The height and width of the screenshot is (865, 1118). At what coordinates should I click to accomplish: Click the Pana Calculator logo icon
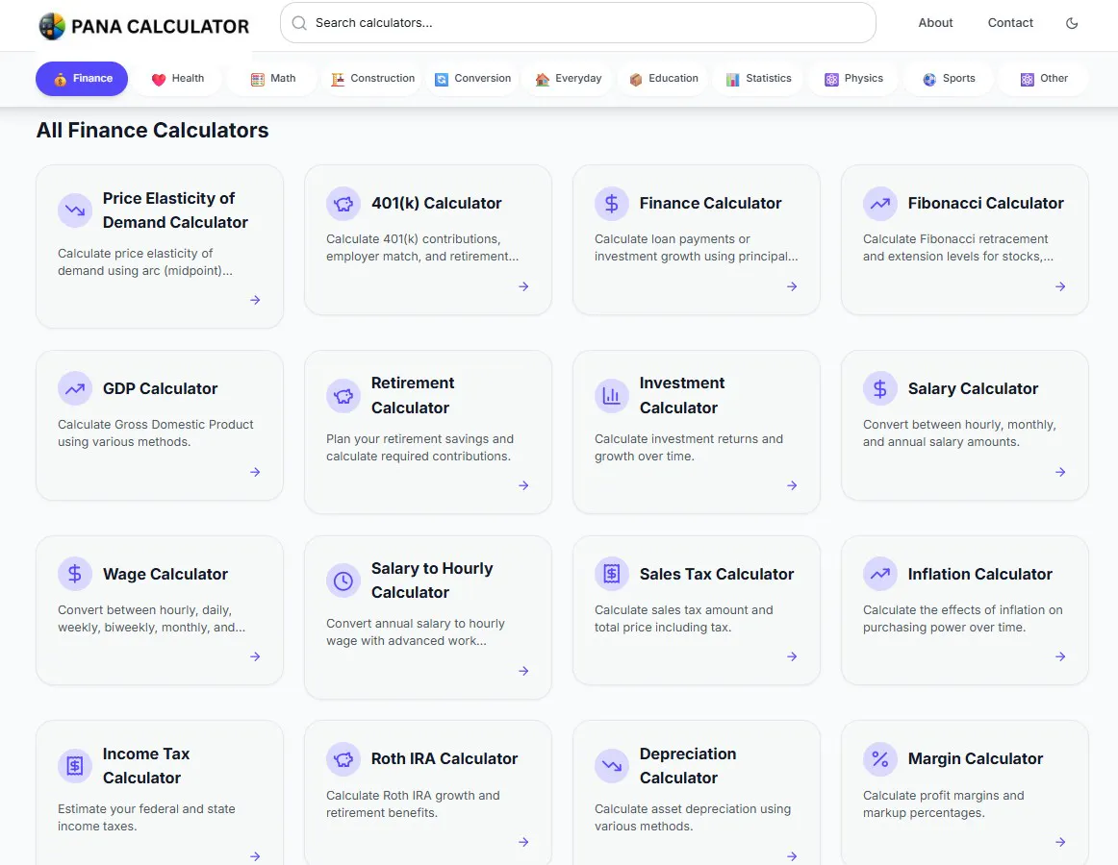click(52, 26)
